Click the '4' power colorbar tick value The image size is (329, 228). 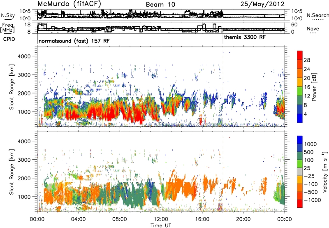coord(305,114)
